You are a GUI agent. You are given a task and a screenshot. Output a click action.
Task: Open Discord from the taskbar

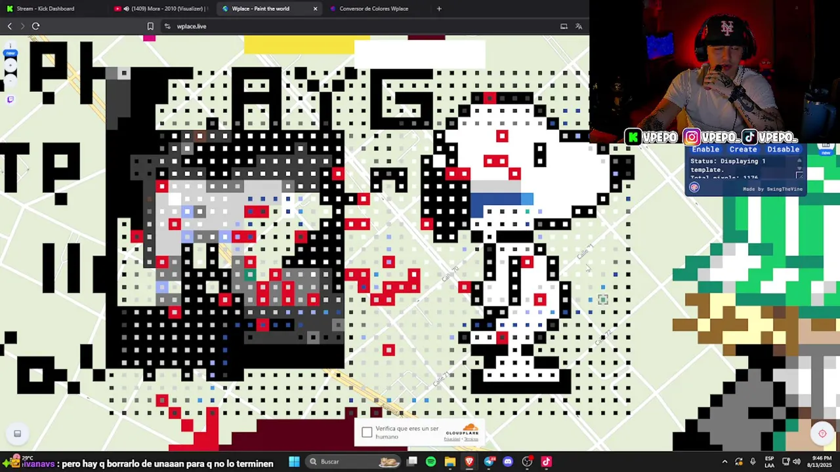click(x=508, y=462)
